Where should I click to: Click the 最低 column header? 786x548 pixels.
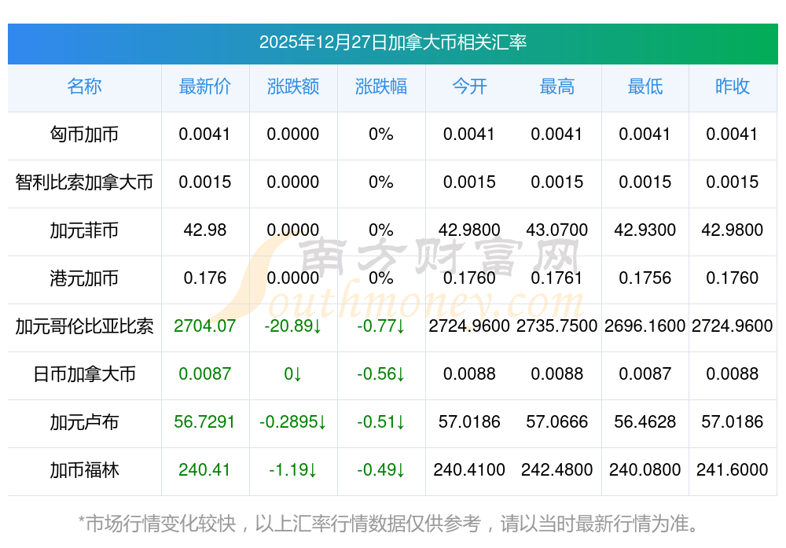(x=645, y=86)
